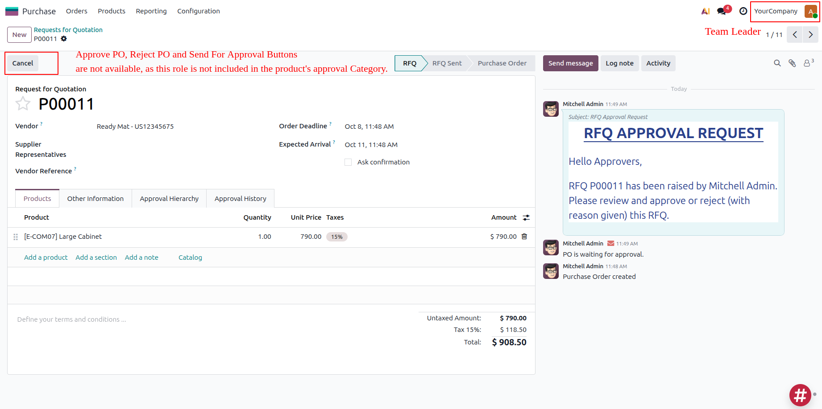Attach files using the paperclip icon

pos(792,63)
